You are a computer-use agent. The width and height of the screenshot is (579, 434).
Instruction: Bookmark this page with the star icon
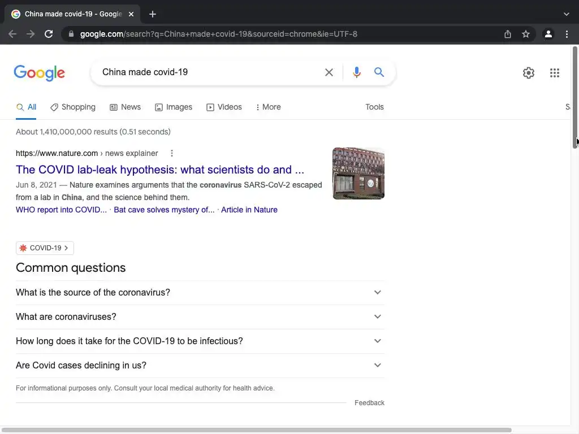click(x=526, y=34)
